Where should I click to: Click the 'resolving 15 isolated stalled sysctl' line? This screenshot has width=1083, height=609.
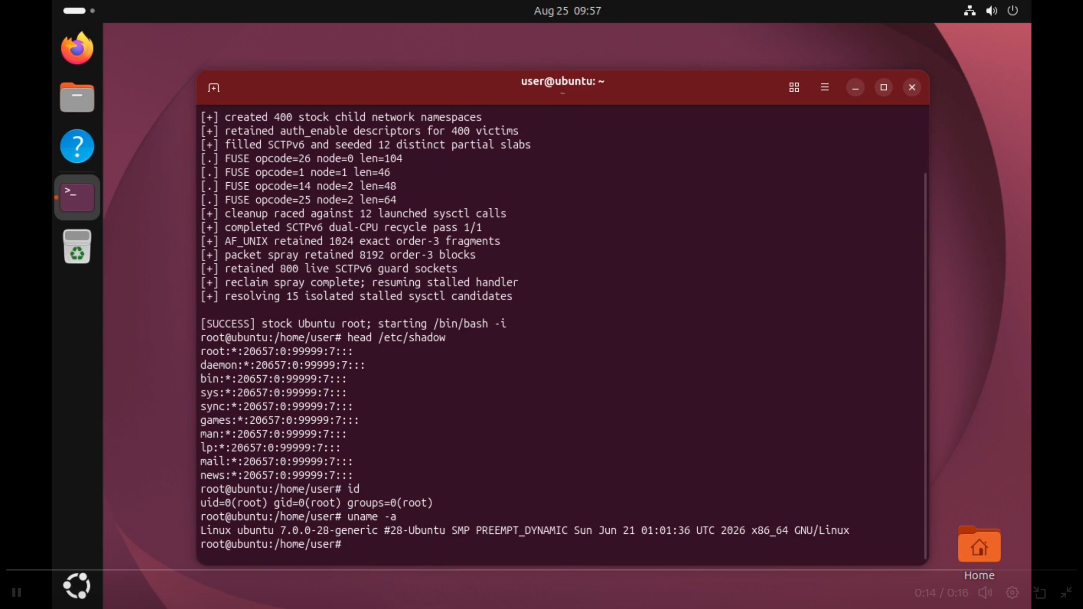point(356,296)
